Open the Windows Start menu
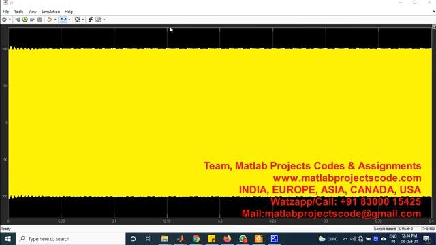The height and width of the screenshot is (245, 436). click(x=7, y=239)
